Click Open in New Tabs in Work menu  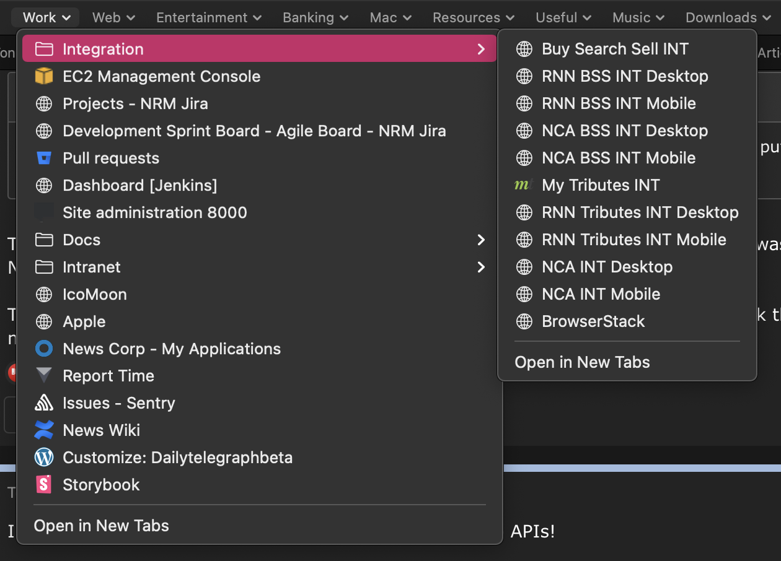click(x=101, y=526)
